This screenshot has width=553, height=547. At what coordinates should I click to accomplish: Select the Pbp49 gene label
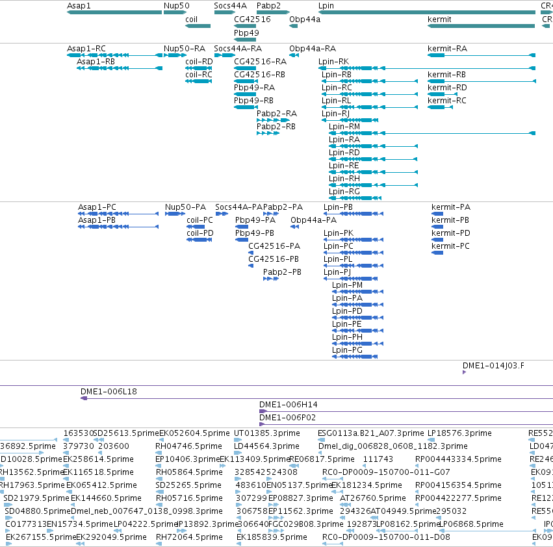[246, 32]
